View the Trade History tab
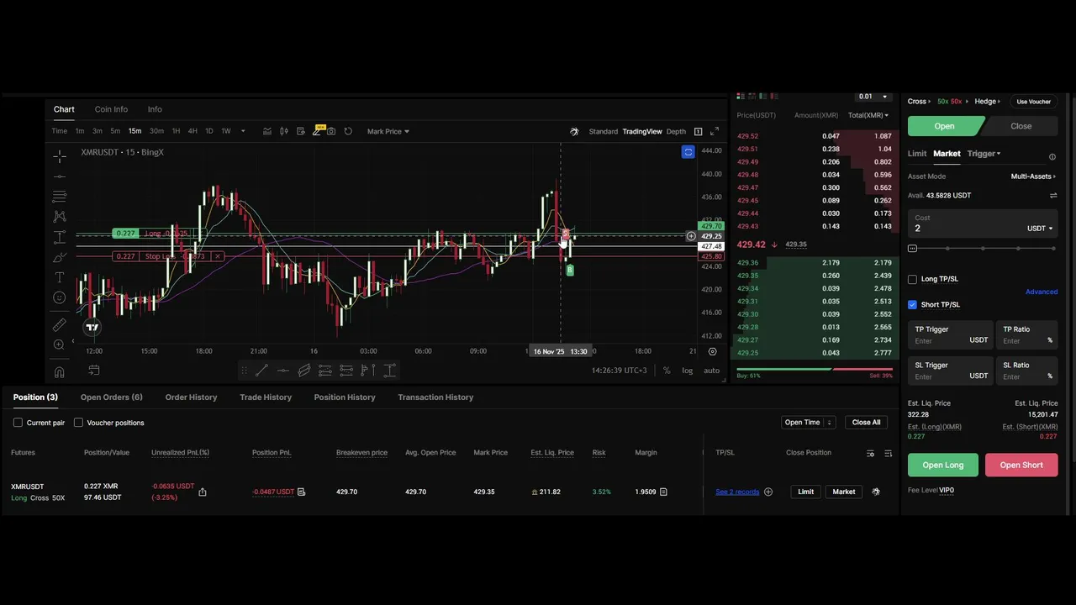 tap(266, 397)
